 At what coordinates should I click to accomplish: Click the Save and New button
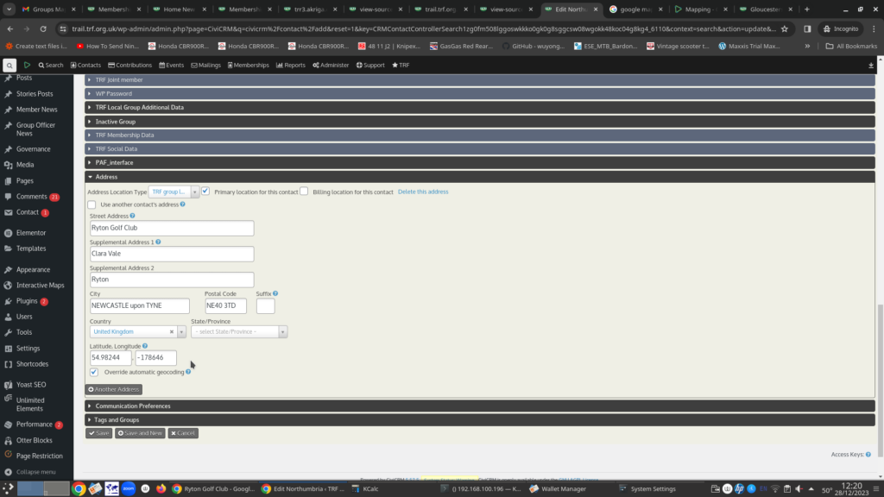pos(140,433)
